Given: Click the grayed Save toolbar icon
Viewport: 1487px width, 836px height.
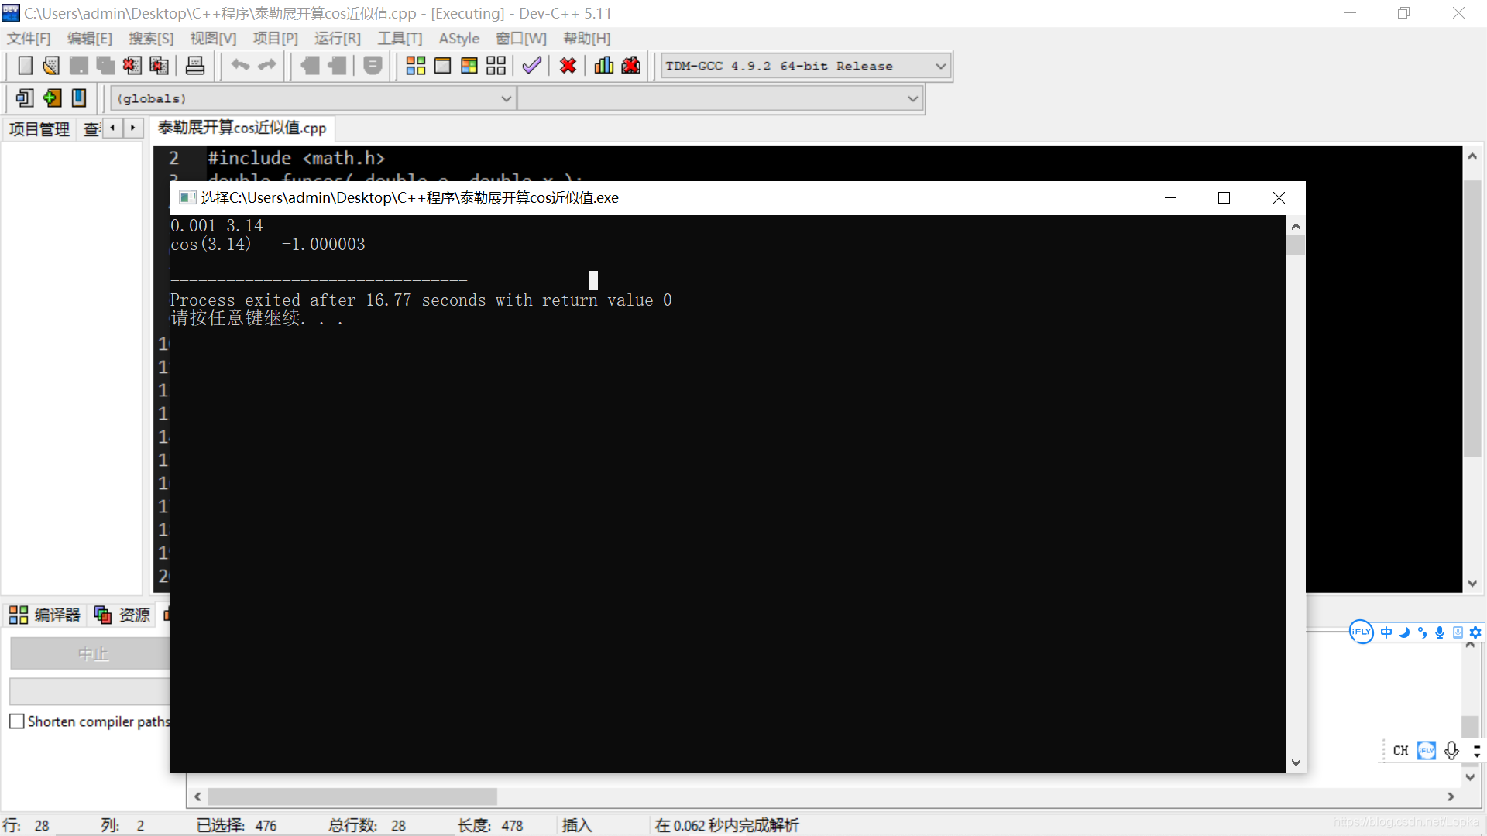Looking at the screenshot, I should tap(78, 66).
